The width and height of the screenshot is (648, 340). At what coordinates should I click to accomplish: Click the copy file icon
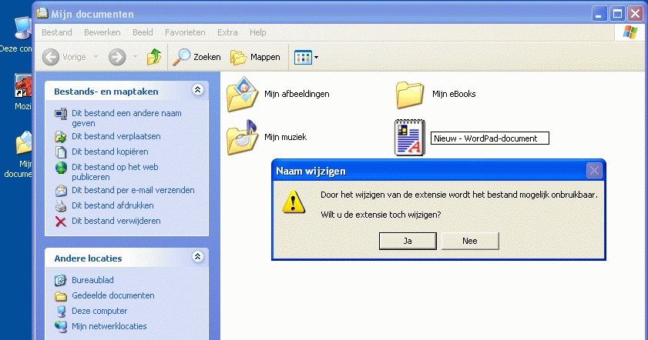[x=61, y=152]
